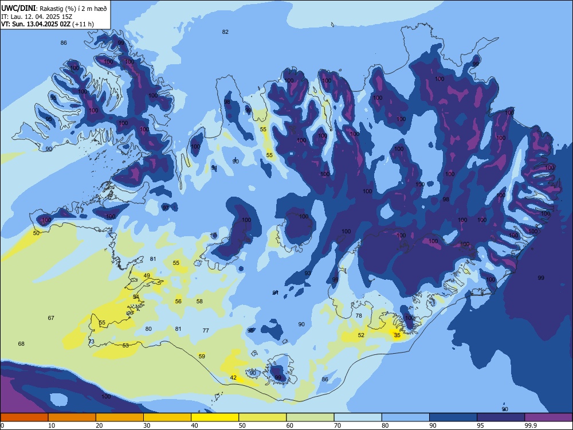Click the '78' humidity value on the map

[x=359, y=315]
